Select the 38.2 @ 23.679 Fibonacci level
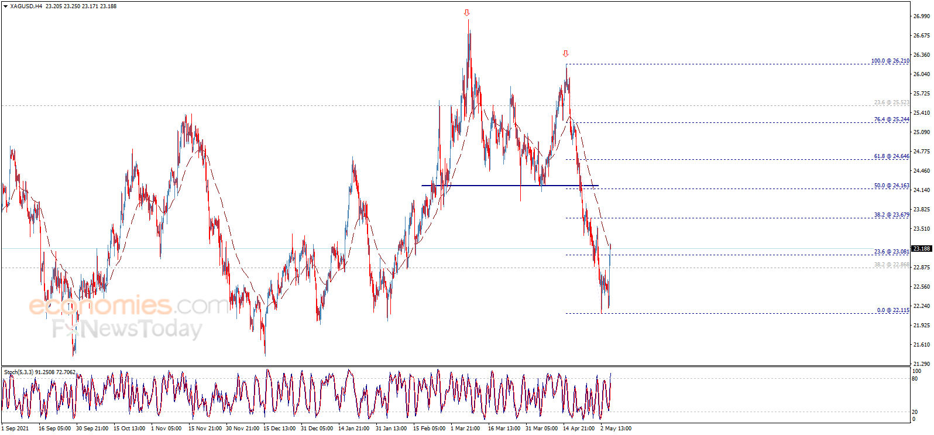The height and width of the screenshot is (435, 934). [x=891, y=215]
